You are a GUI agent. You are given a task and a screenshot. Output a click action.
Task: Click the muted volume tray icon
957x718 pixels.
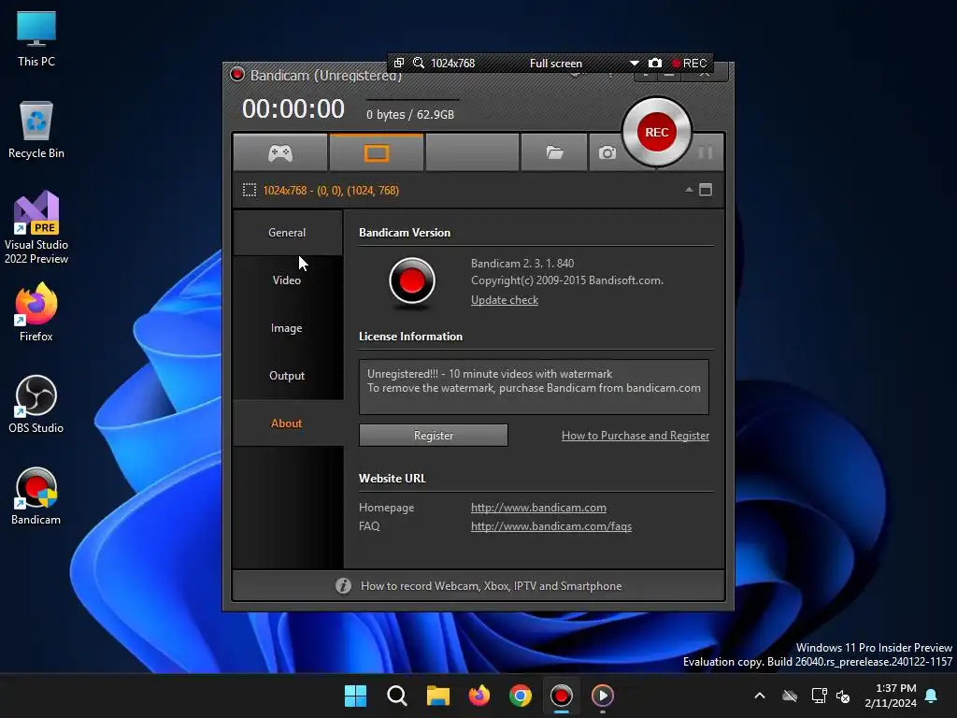(843, 696)
